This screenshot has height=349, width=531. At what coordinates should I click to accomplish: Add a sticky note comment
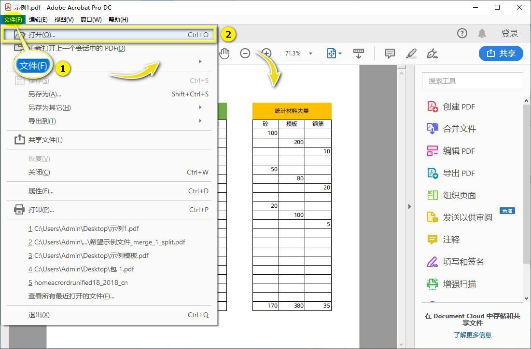(390, 54)
